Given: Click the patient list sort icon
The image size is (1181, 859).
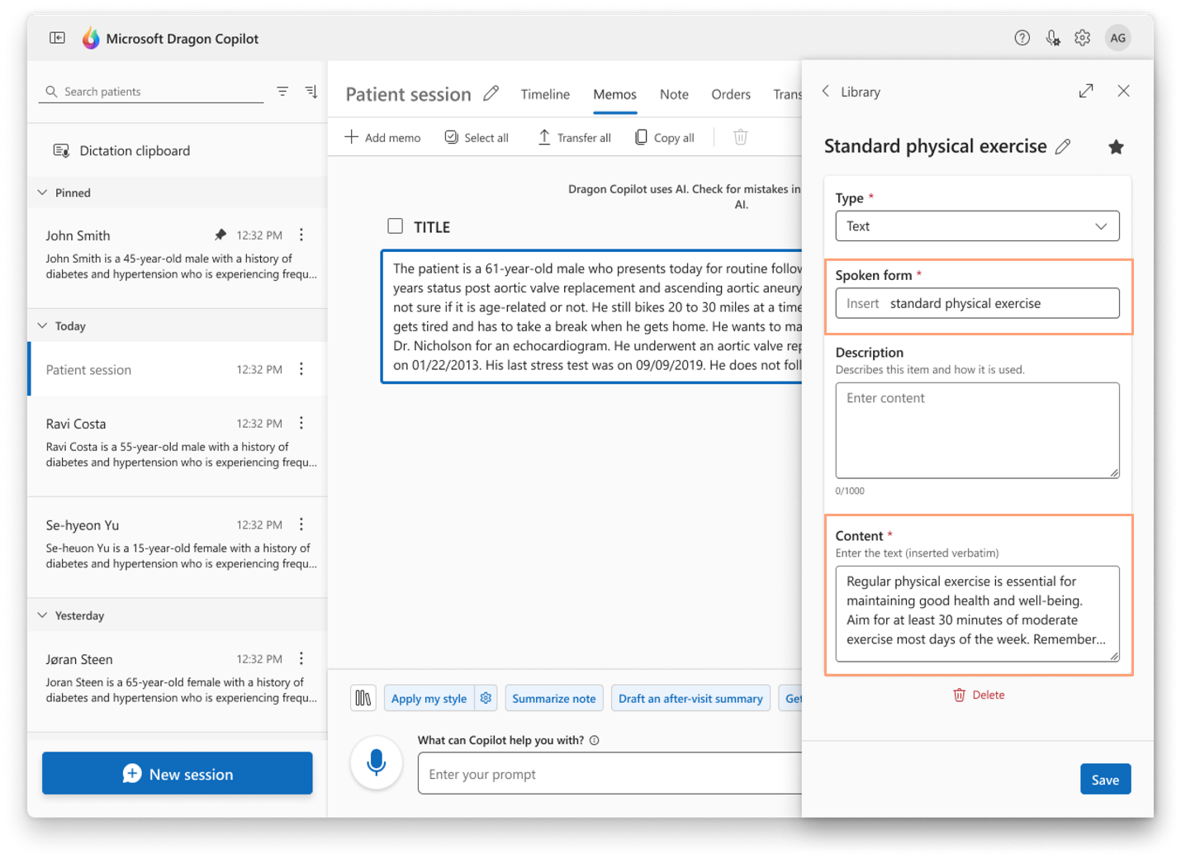Looking at the screenshot, I should (311, 92).
